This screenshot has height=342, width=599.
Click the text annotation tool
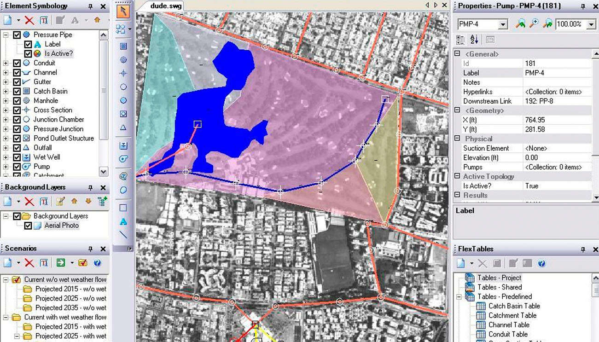[123, 221]
